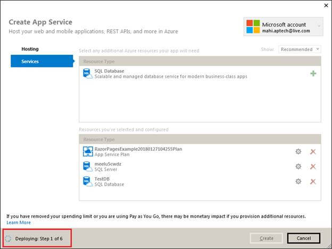The width and height of the screenshot is (332, 249).
Task: Select the Services tab
Action: coord(30,61)
